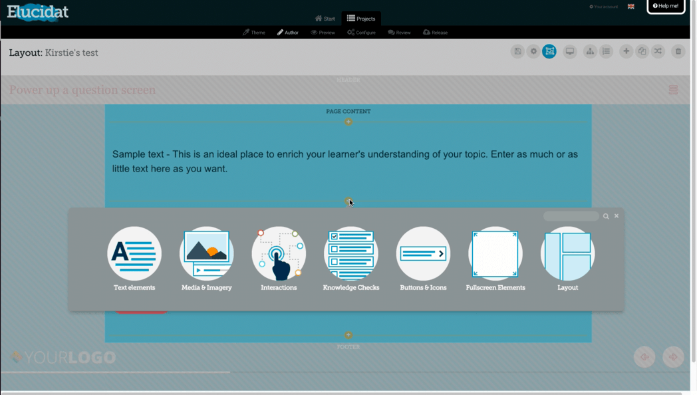Delete the layout with trash icon

tap(678, 52)
